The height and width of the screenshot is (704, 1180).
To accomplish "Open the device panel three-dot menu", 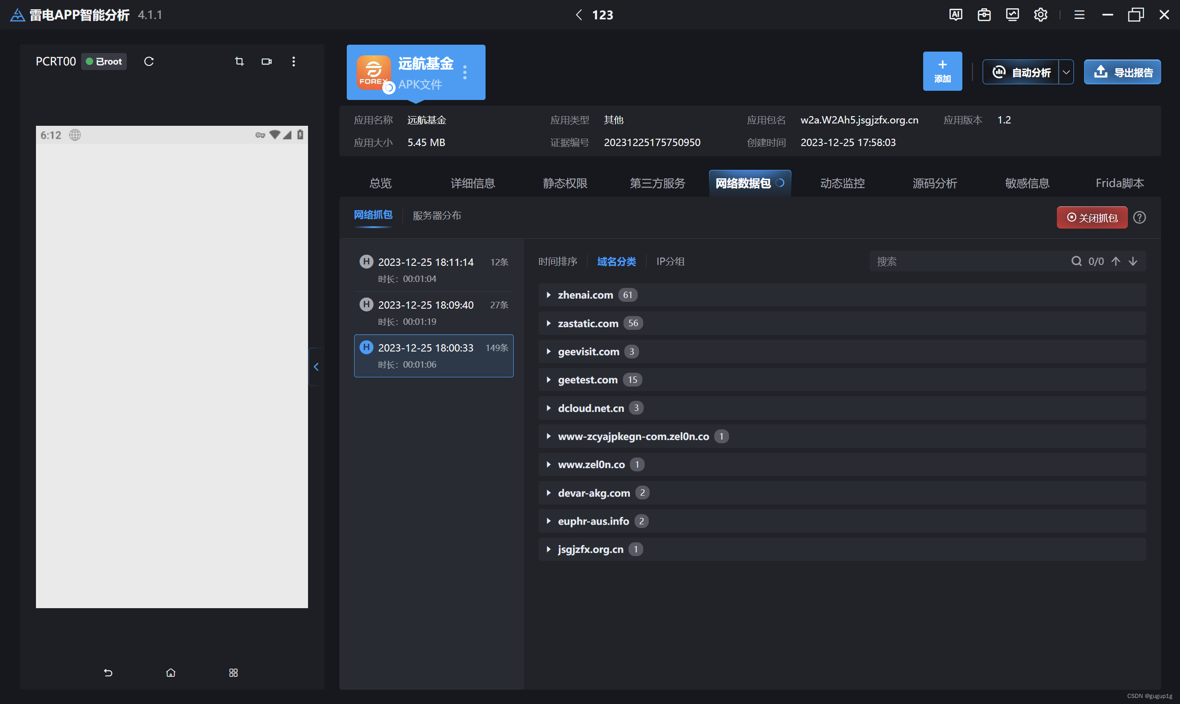I will pyautogui.click(x=294, y=61).
